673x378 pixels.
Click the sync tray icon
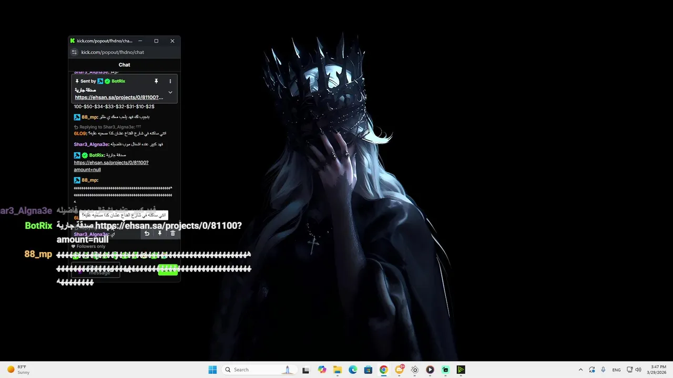point(592,370)
